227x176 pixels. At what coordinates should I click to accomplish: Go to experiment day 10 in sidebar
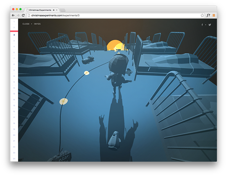14,76
